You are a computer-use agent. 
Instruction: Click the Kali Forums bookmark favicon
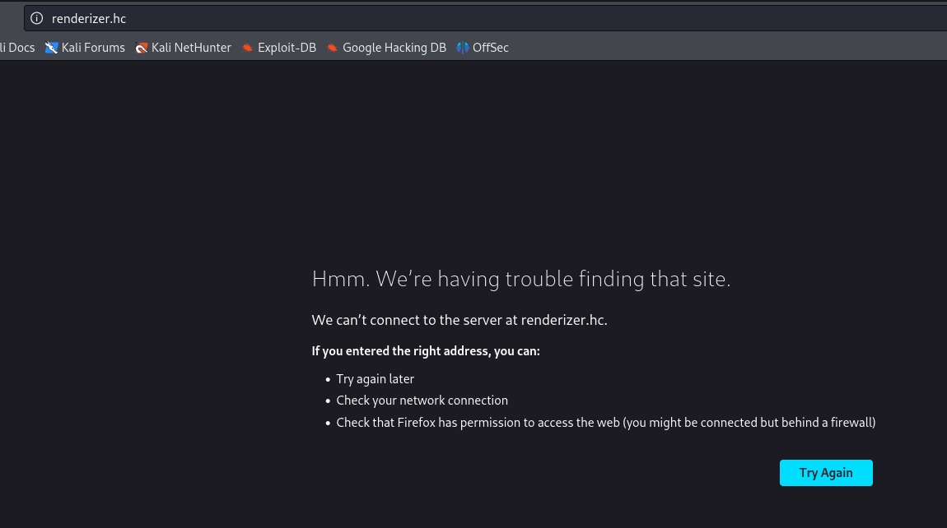pyautogui.click(x=52, y=48)
